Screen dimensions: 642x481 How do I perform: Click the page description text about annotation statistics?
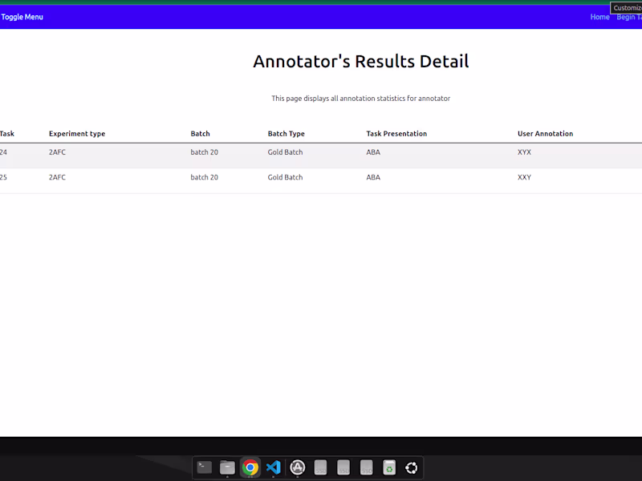(x=360, y=99)
